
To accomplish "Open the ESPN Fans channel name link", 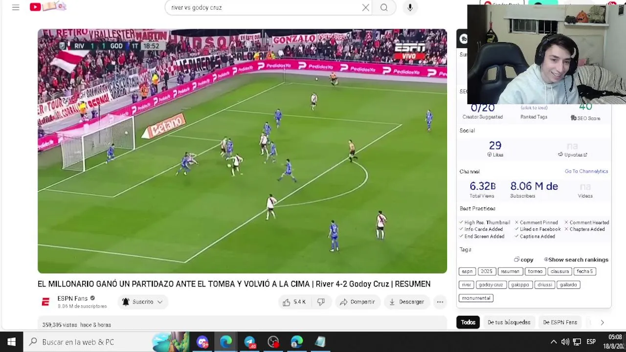I will (x=72, y=298).
